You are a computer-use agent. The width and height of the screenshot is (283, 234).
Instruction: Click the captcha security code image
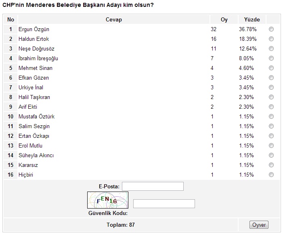(107, 200)
